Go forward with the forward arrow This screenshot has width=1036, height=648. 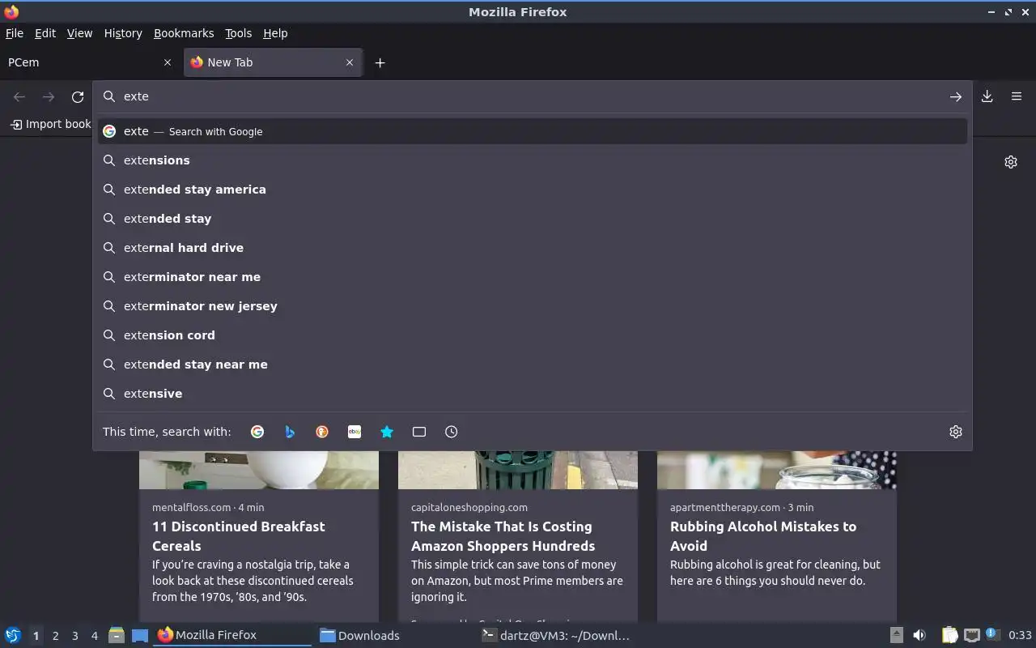pyautogui.click(x=49, y=96)
